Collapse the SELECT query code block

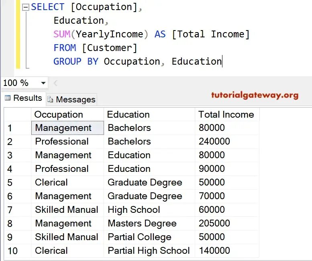pos(25,8)
